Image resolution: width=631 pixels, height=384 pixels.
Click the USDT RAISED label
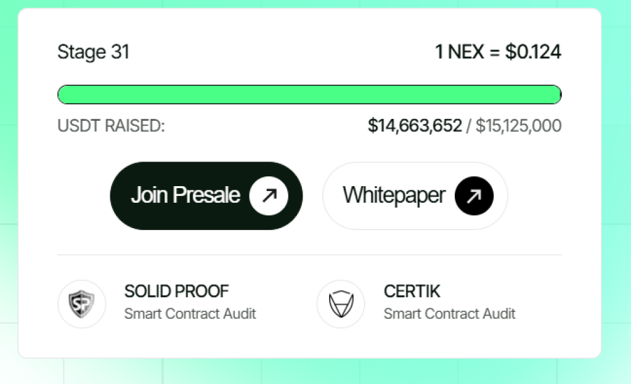[x=111, y=126]
